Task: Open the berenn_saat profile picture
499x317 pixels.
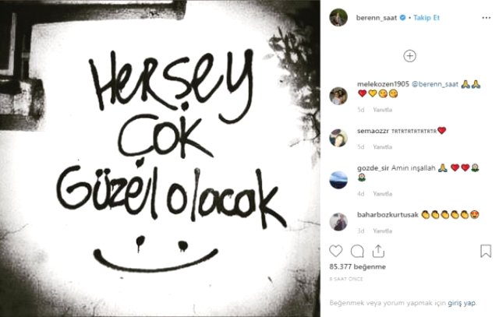Action: (x=338, y=17)
